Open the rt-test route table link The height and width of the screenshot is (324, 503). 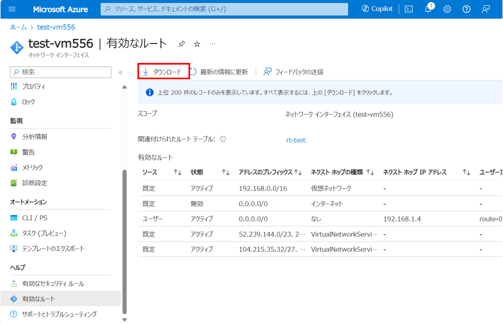click(295, 140)
